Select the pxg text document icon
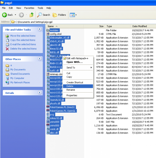This screenshot has height=158, width=156. pyautogui.click(x=48, y=114)
